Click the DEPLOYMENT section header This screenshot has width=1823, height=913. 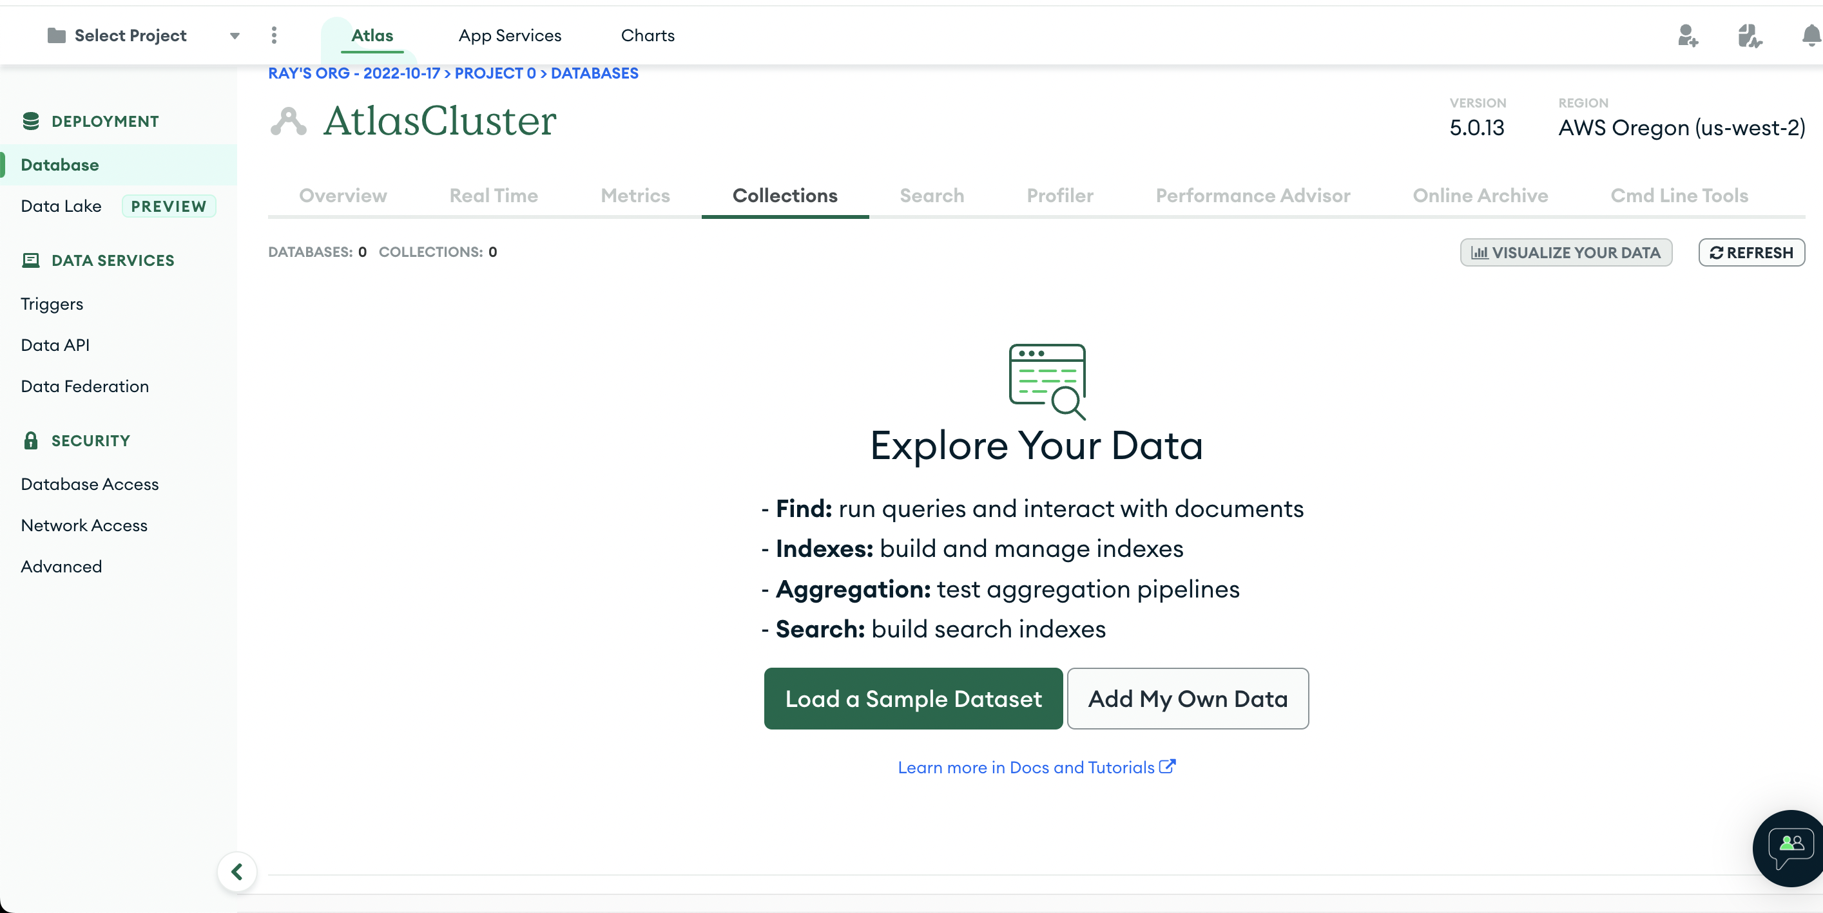[x=105, y=122]
